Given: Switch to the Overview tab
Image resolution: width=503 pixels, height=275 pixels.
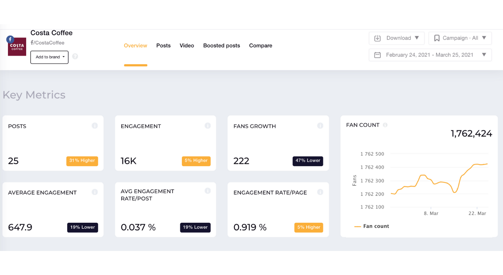Looking at the screenshot, I should coord(135,45).
